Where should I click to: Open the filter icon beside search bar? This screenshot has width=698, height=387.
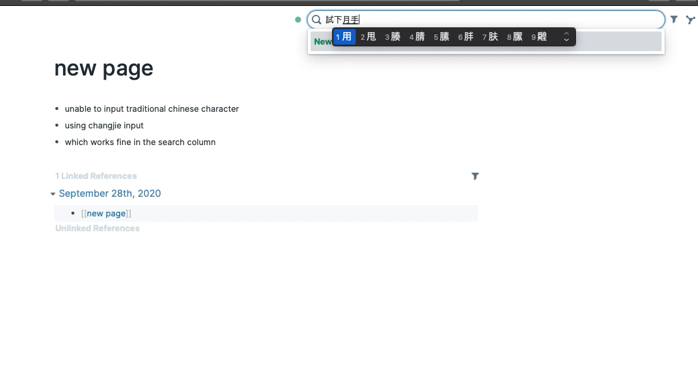pos(674,19)
